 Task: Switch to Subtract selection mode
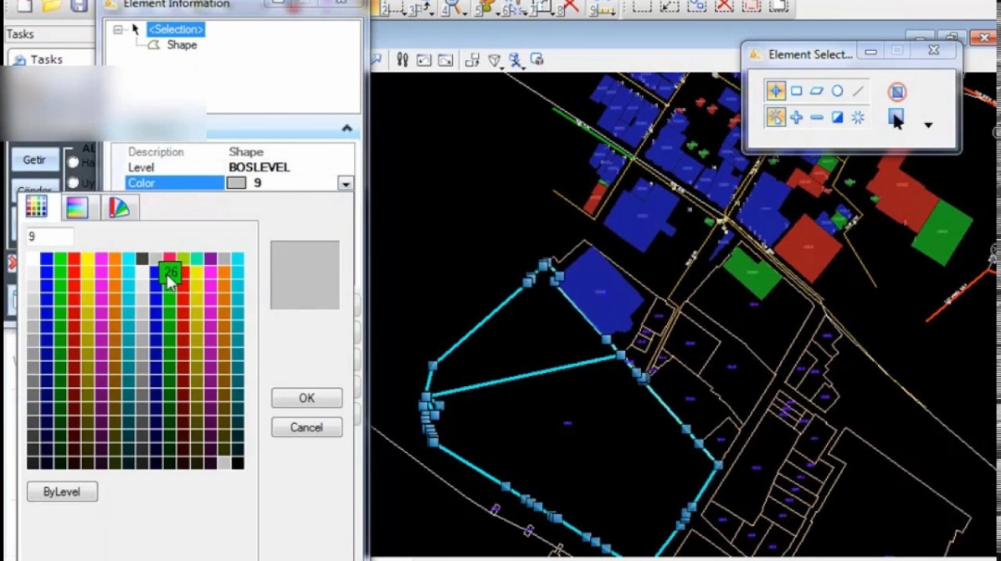tap(817, 117)
